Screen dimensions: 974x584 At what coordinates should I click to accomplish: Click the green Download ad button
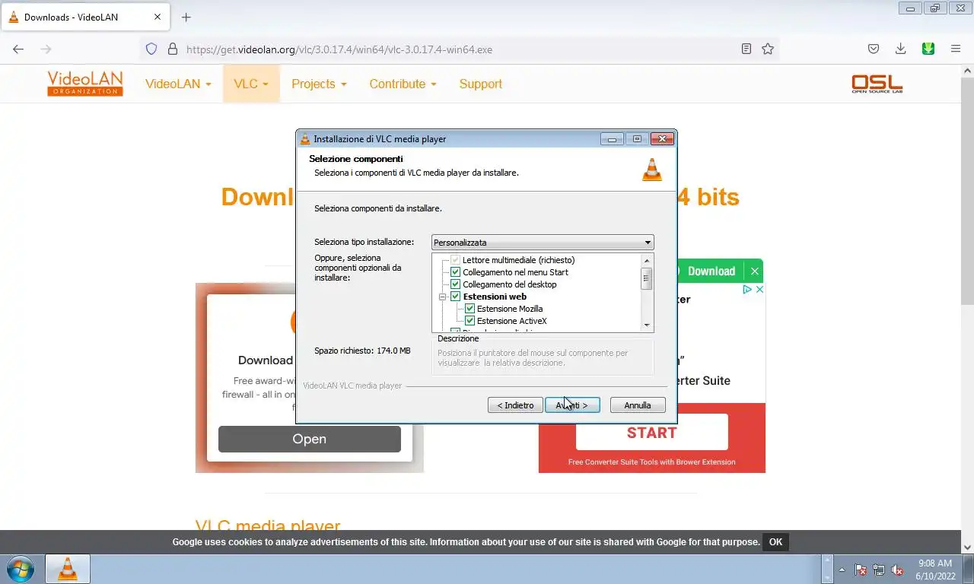coord(711,271)
